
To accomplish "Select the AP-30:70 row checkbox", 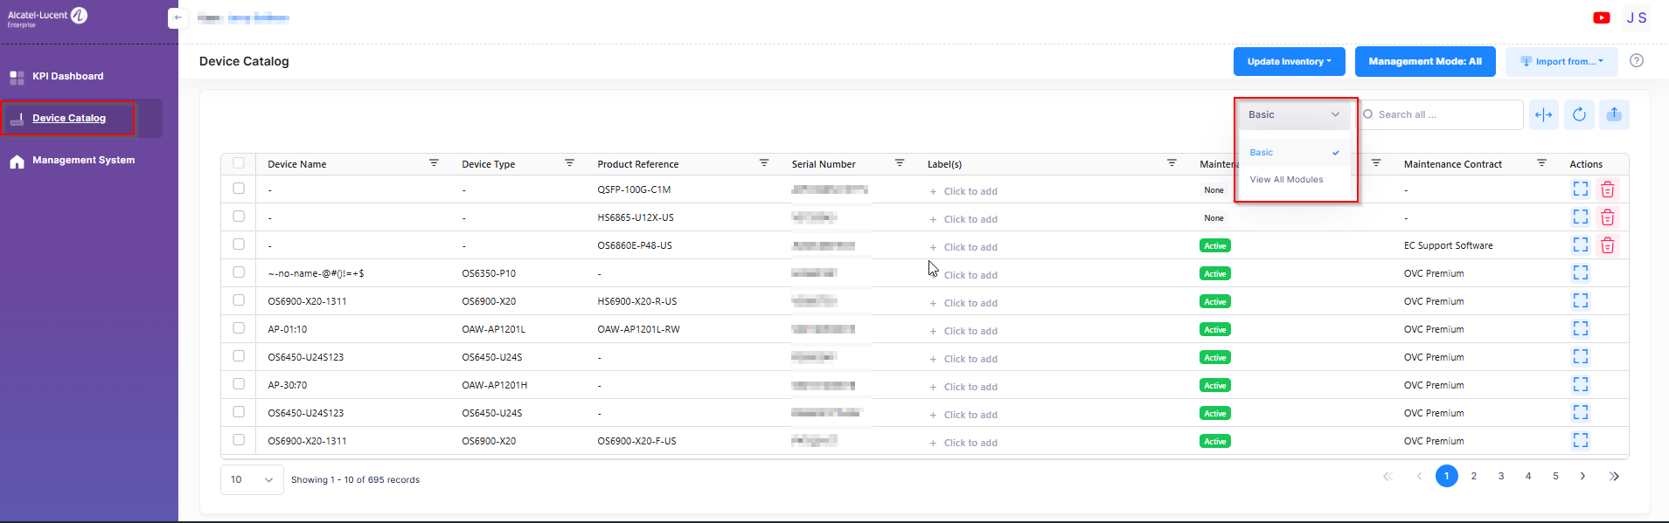I will [x=239, y=384].
